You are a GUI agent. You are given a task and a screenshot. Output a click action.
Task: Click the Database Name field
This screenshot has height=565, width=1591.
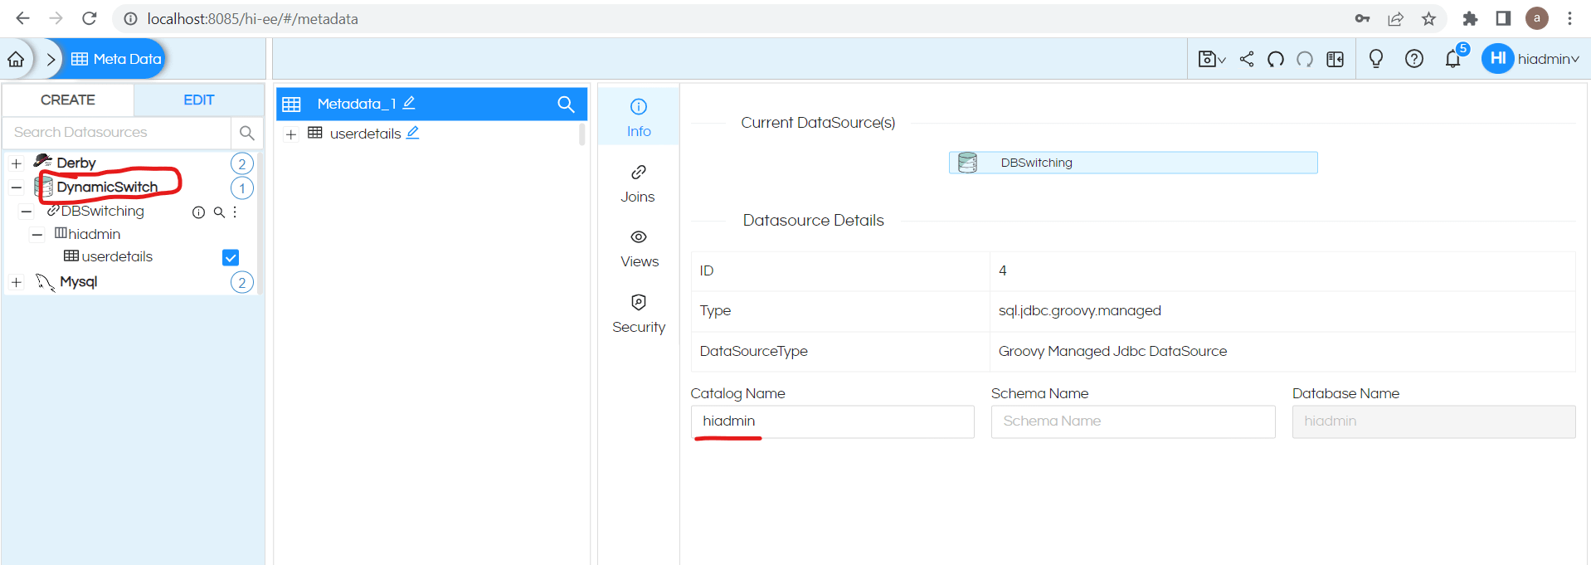click(x=1433, y=421)
